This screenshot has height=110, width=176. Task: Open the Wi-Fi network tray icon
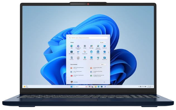(x=142, y=87)
